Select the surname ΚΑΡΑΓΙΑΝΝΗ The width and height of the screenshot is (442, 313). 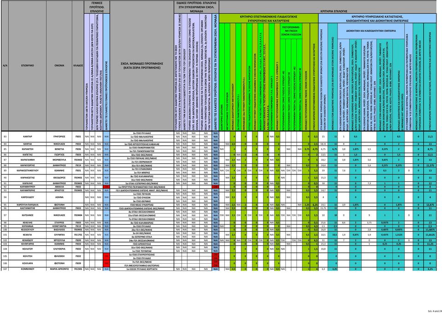(x=27, y=160)
